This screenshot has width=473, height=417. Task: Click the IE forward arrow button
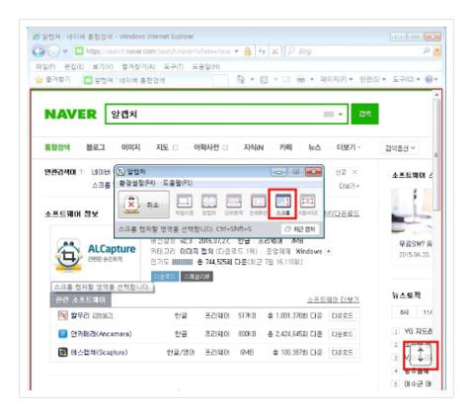[53, 51]
